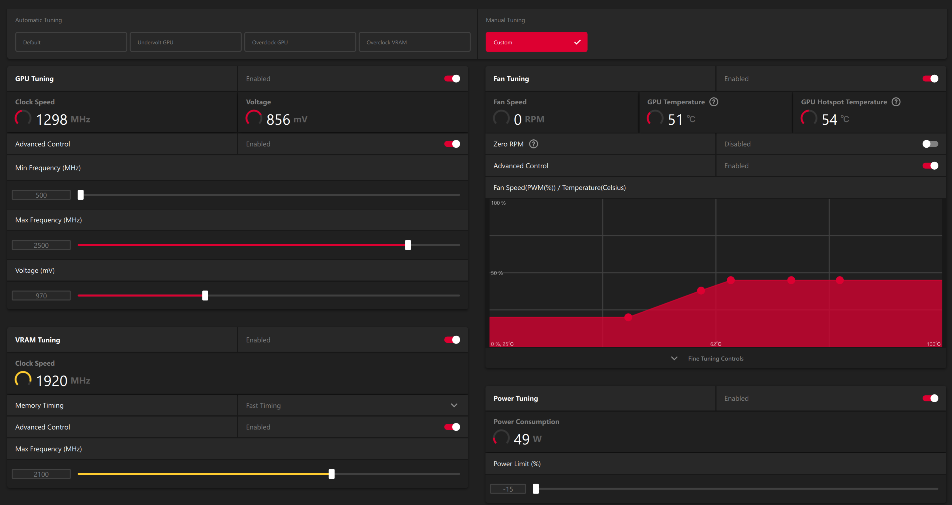Screen dimensions: 952x505
Task: Click Fan Speed(PWM(%)) / Temperature label
Action: coord(560,187)
